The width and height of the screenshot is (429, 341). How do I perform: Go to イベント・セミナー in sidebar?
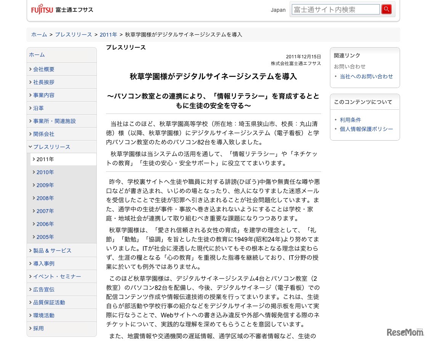pos(57,277)
